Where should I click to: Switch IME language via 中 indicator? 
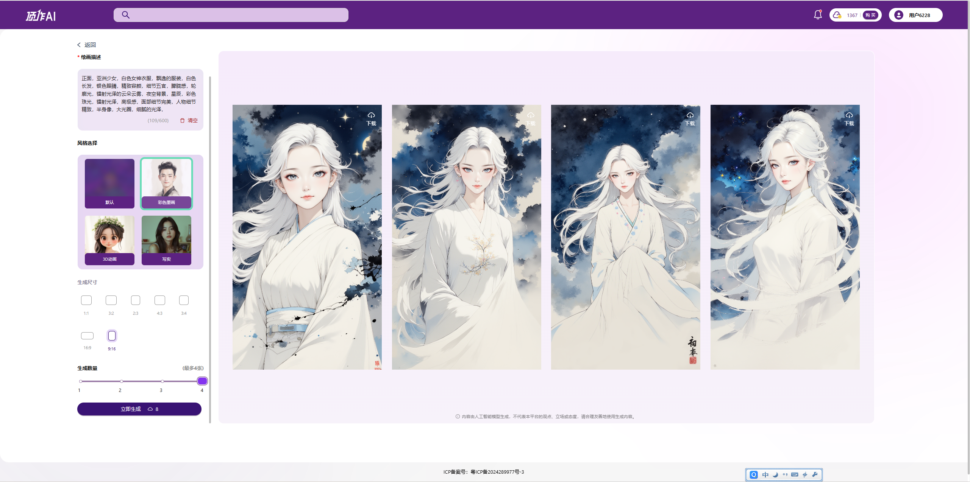(765, 474)
